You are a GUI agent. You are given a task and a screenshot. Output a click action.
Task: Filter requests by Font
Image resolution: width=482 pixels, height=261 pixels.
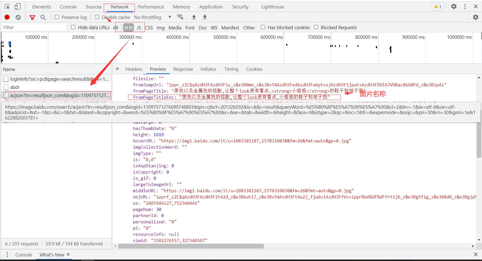(x=190, y=27)
